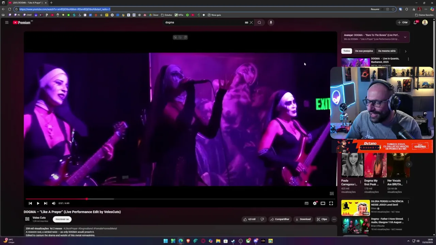The width and height of the screenshot is (436, 245).
Task: Open the 'Dogma My first Peak' short
Action: click(x=375, y=165)
